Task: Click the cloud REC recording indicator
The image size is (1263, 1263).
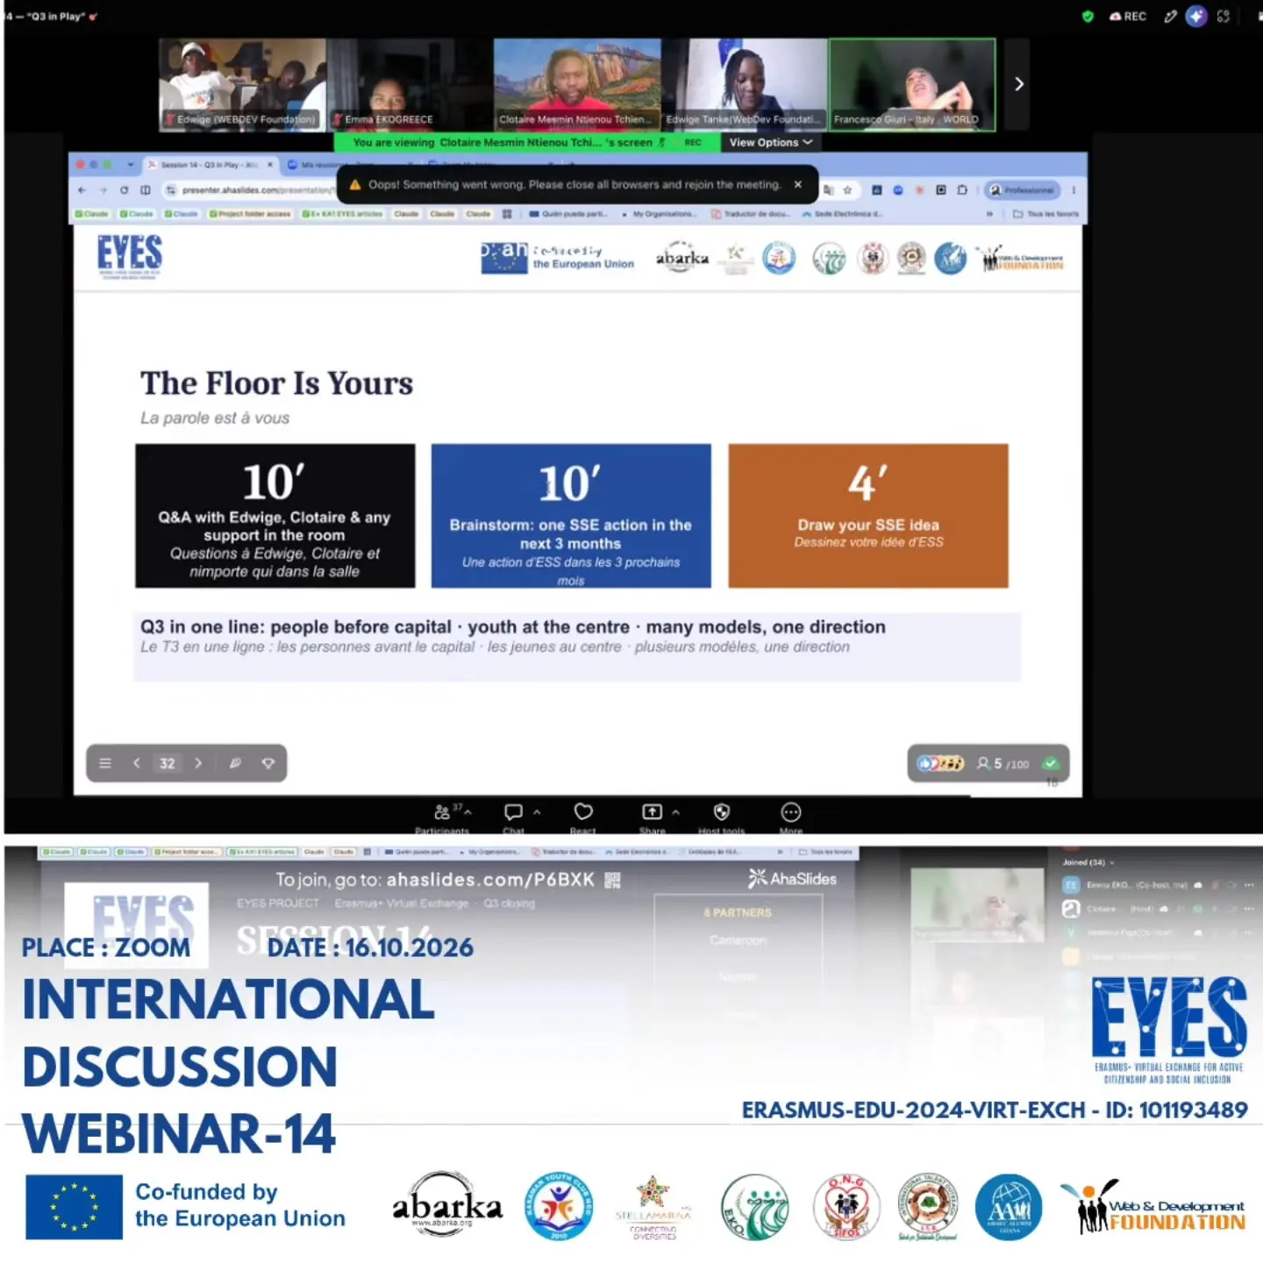Action: (x=1128, y=16)
